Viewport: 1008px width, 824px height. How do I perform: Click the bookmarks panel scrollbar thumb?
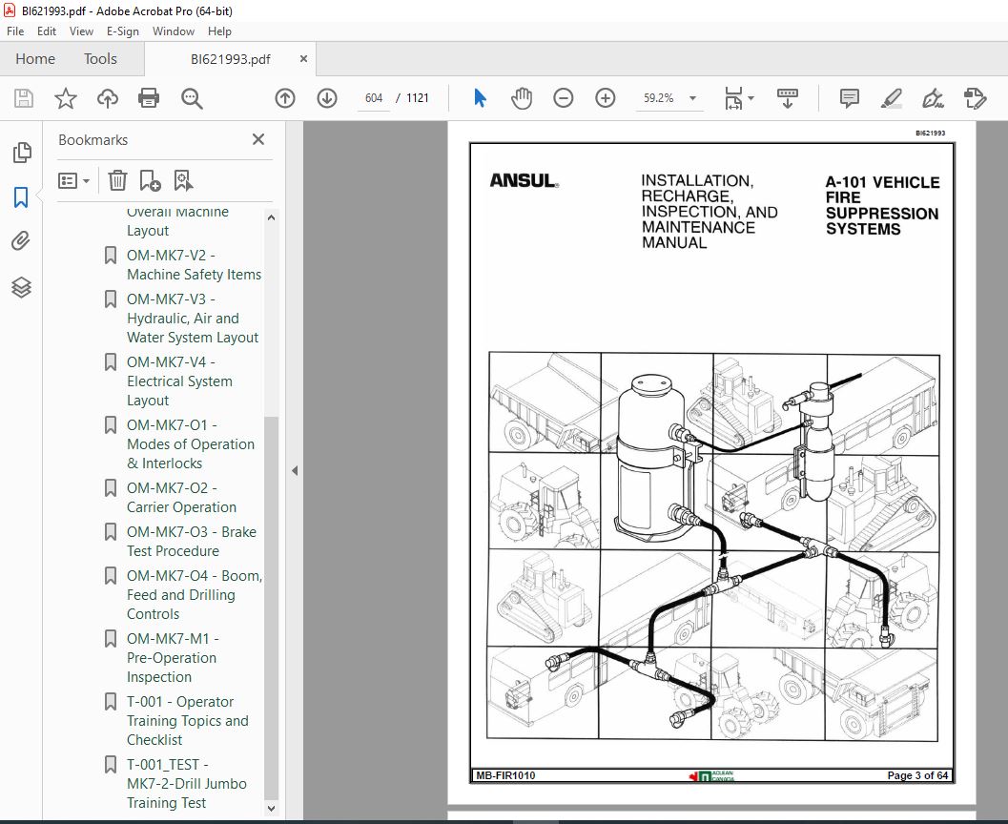pyautogui.click(x=271, y=608)
